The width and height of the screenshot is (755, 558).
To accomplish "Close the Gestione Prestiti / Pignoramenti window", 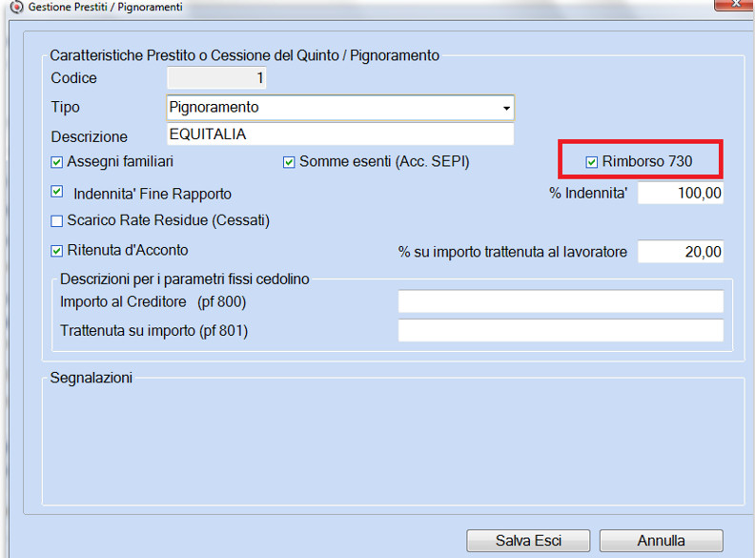I will coord(735,4).
